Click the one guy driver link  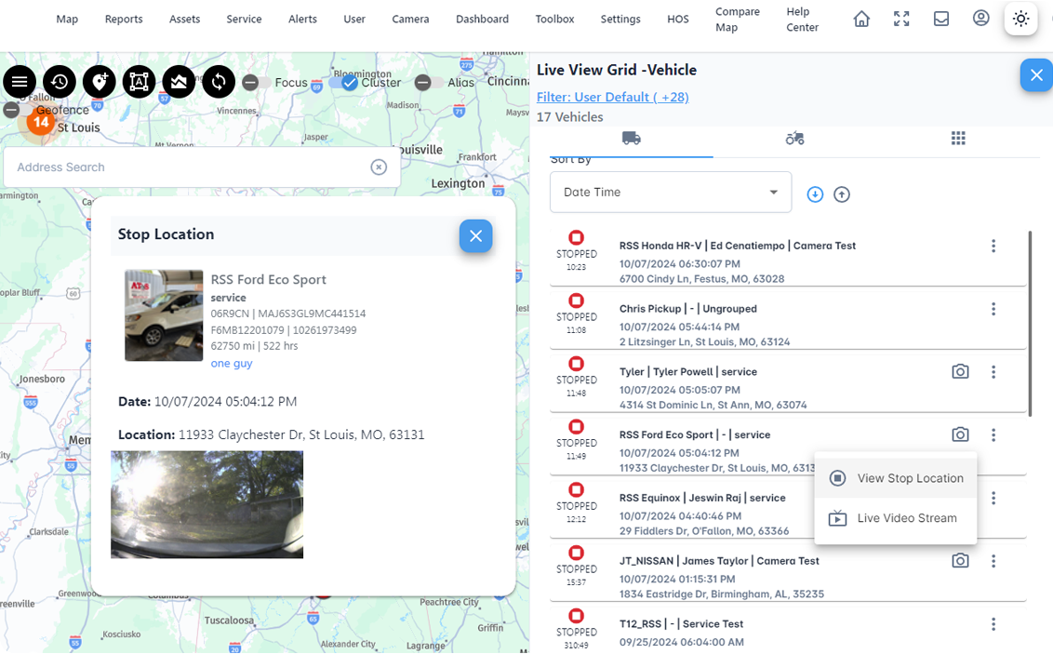tap(231, 363)
